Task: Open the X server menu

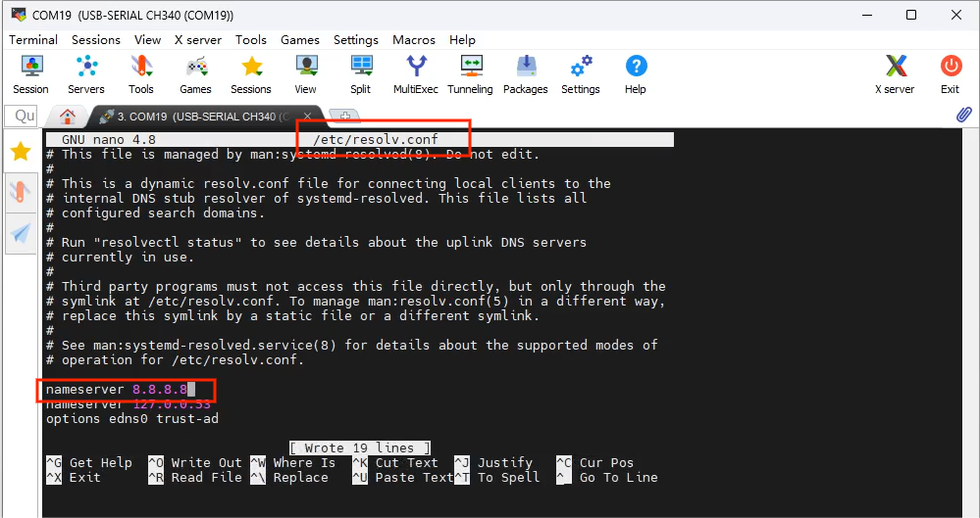Action: (x=198, y=40)
